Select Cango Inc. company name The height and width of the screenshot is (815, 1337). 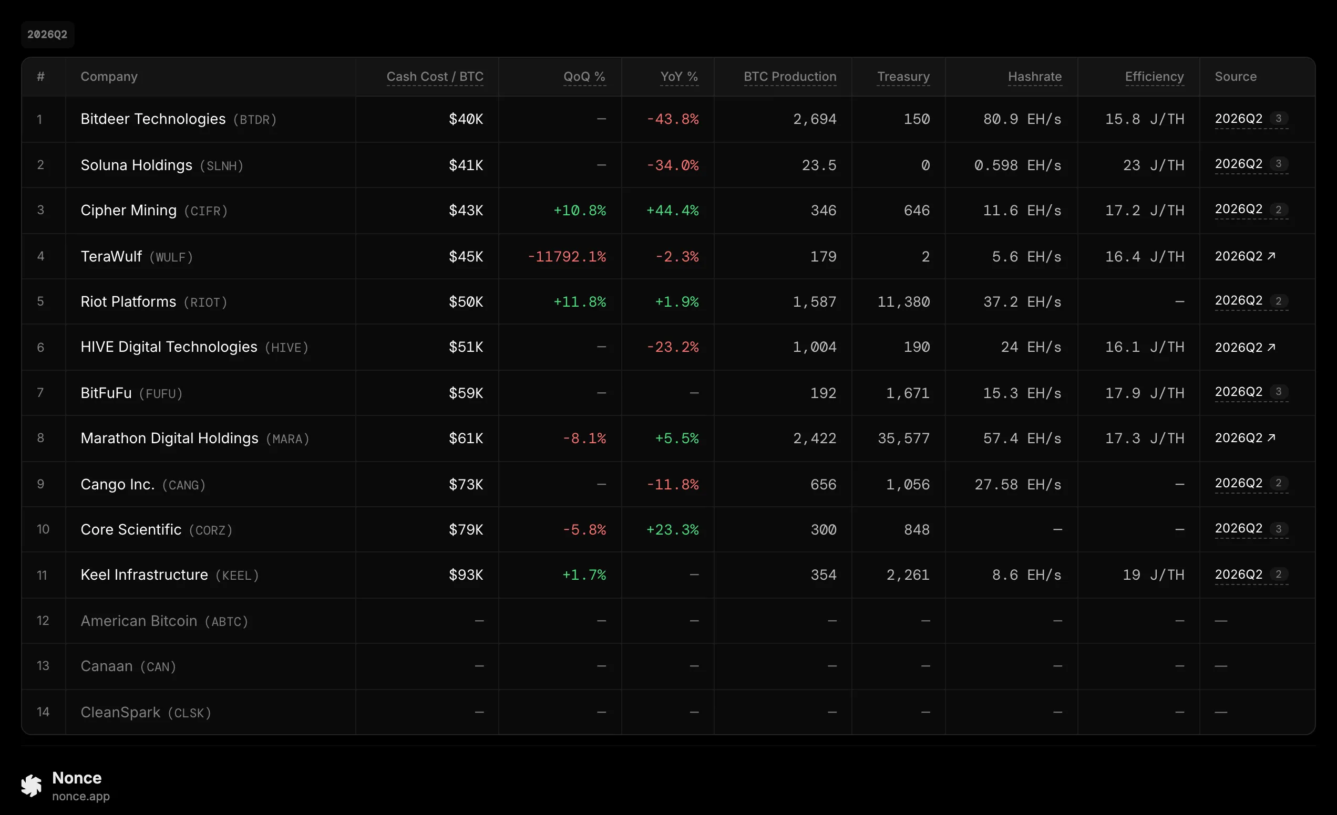point(118,484)
